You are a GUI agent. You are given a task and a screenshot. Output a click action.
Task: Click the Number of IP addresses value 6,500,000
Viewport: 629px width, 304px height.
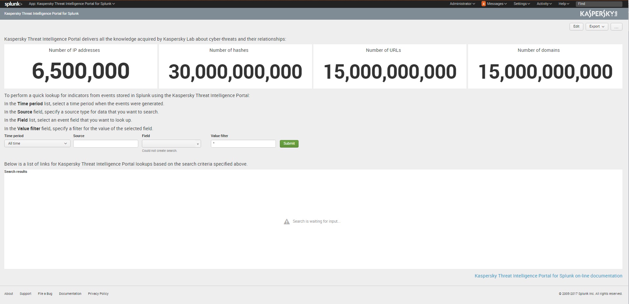[x=81, y=71]
